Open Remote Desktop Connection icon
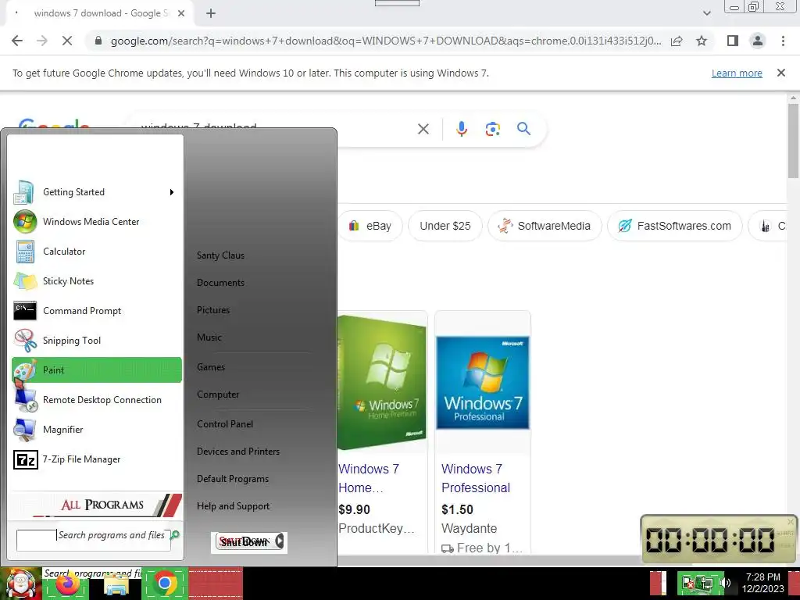 [25, 400]
